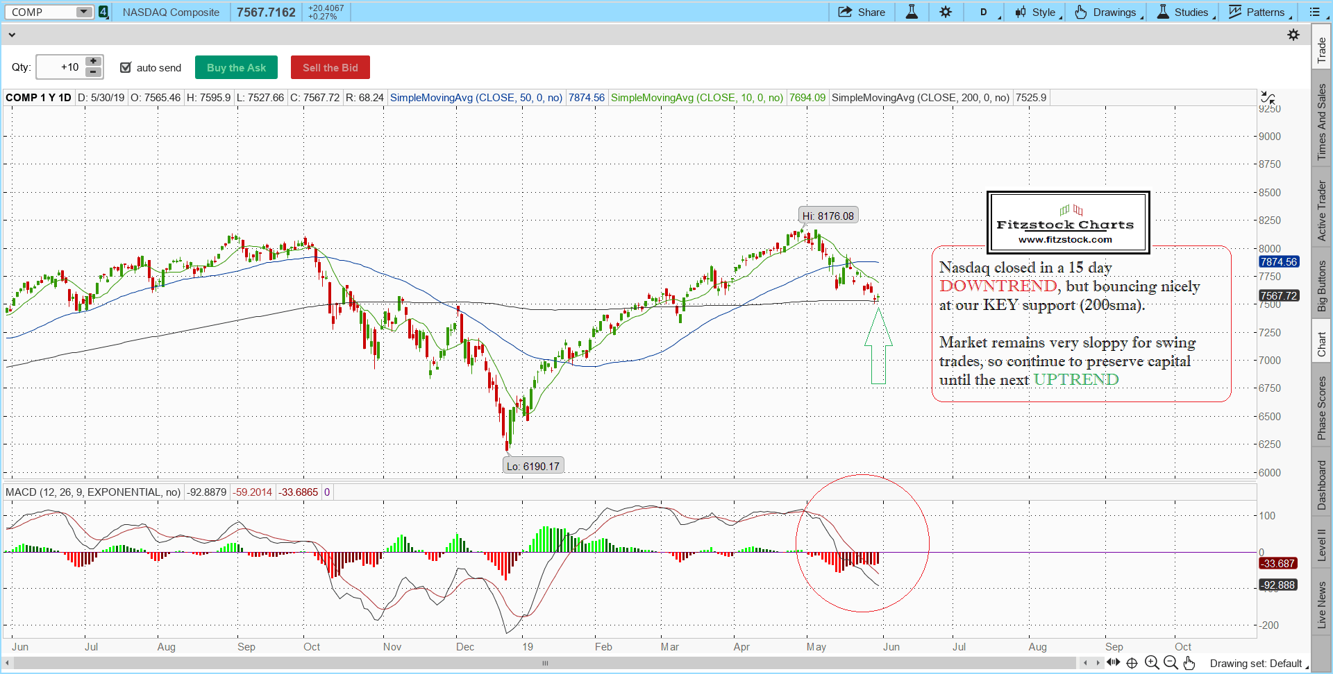Image resolution: width=1333 pixels, height=674 pixels.
Task: Open trade bar settings gear
Action: [1293, 35]
